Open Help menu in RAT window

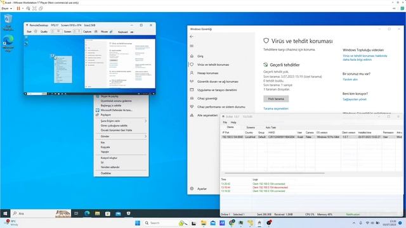point(233,122)
